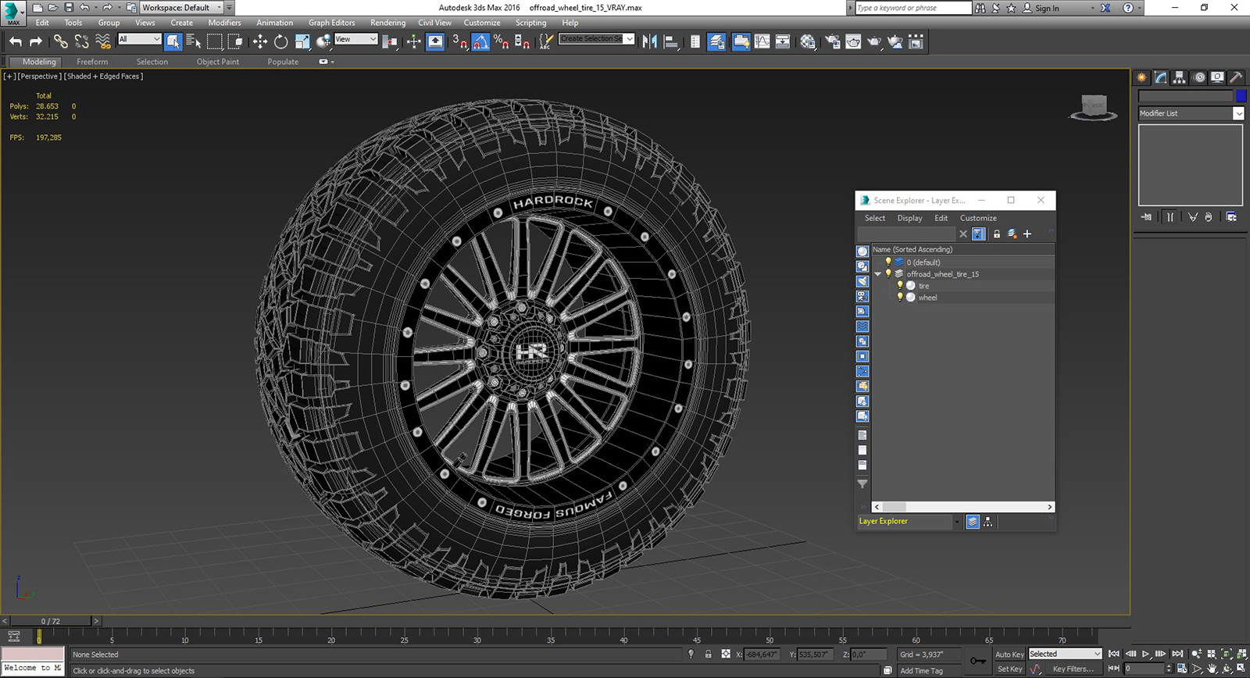The height and width of the screenshot is (678, 1250).
Task: Open the Curve Editor
Action: [x=762, y=41]
